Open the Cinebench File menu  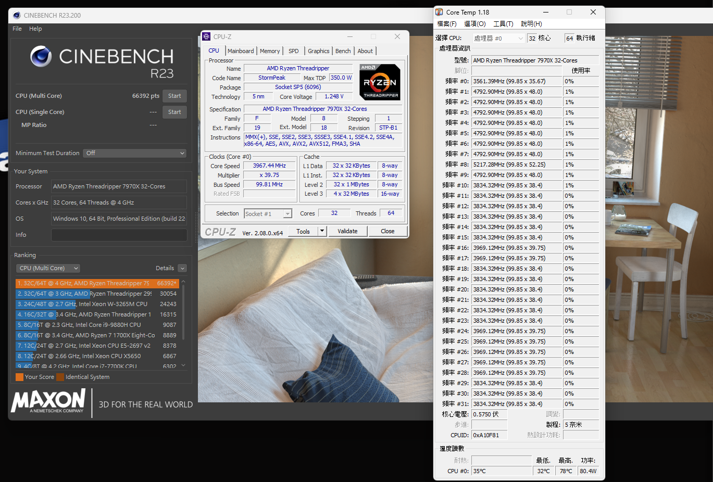pos(17,29)
